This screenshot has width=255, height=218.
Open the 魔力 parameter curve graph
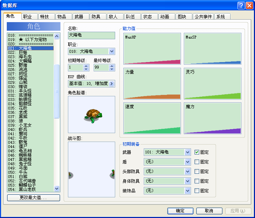point(212,118)
